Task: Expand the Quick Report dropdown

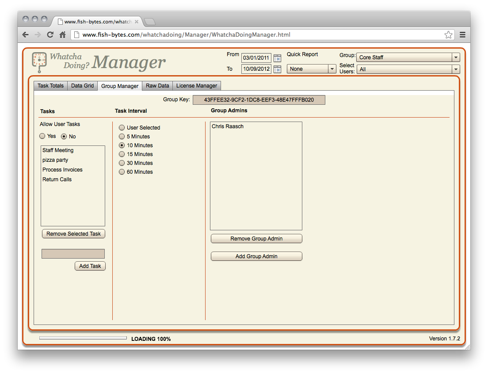Action: click(x=312, y=69)
